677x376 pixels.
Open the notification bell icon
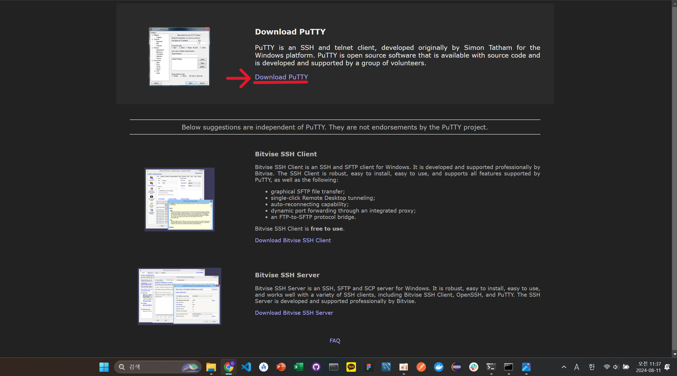point(667,367)
